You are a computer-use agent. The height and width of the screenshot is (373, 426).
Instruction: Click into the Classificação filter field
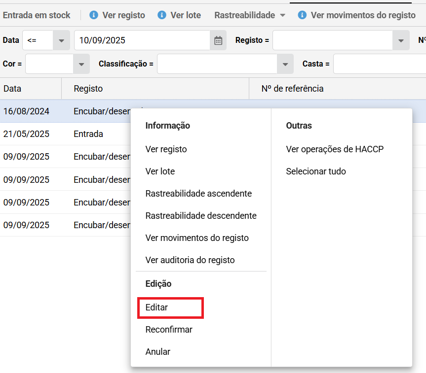[x=217, y=64]
